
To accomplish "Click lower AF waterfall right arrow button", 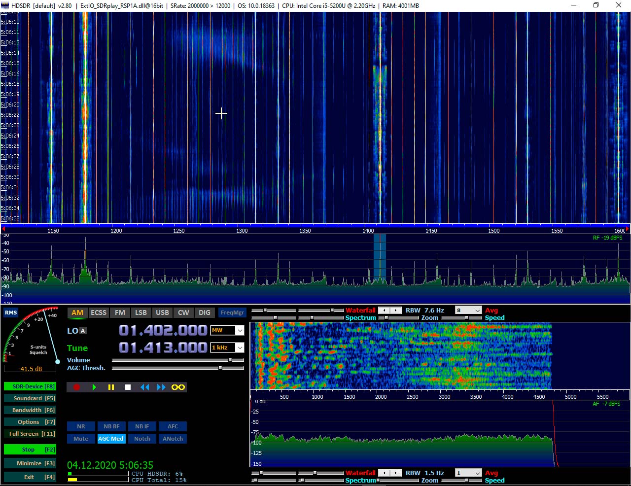I will coord(396,473).
